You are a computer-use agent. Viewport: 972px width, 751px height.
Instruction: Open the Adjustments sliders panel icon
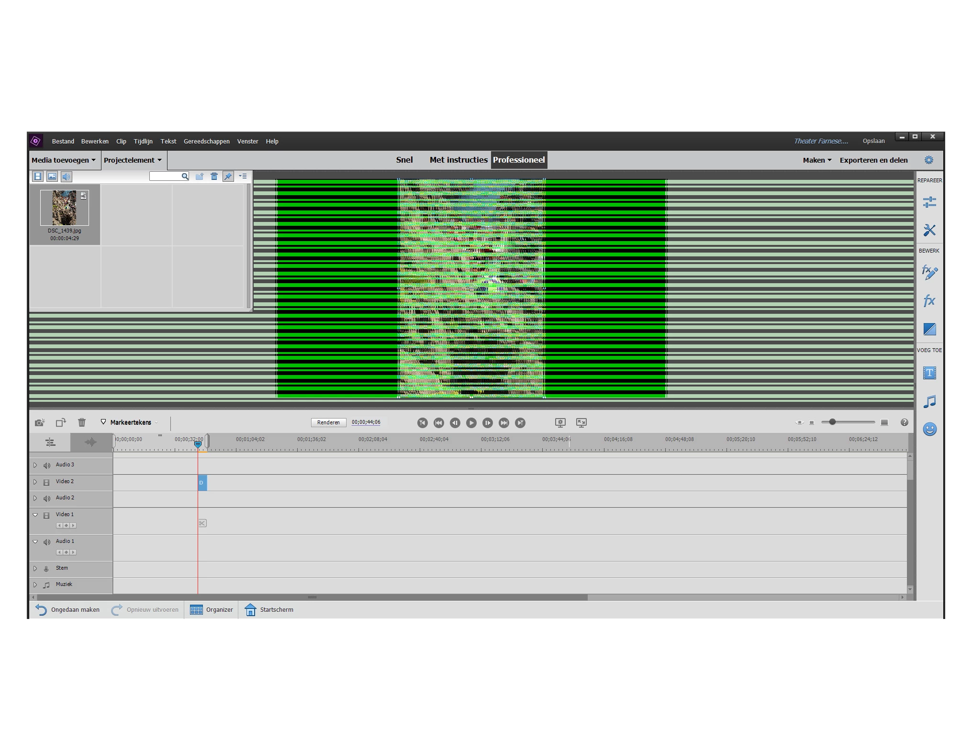coord(929,202)
